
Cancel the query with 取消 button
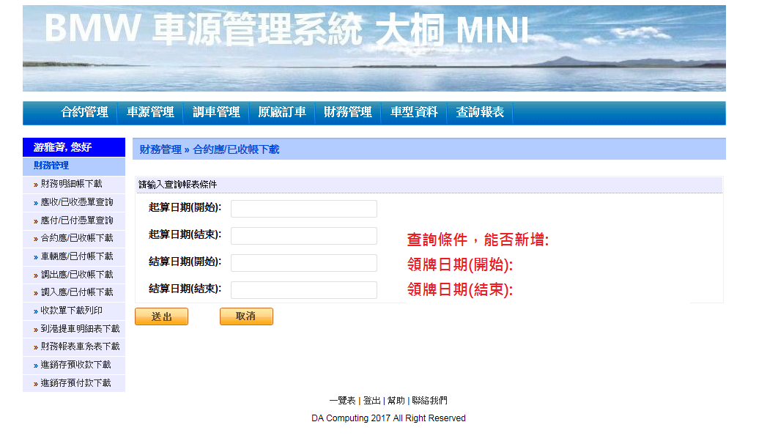point(246,316)
